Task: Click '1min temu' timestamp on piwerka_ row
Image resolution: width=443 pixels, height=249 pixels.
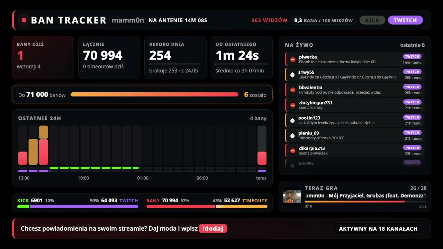Action: pyautogui.click(x=412, y=62)
